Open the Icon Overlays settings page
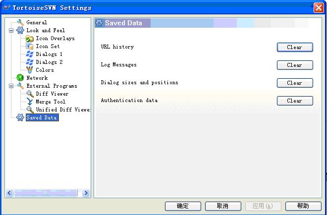327x215 pixels. pos(55,38)
